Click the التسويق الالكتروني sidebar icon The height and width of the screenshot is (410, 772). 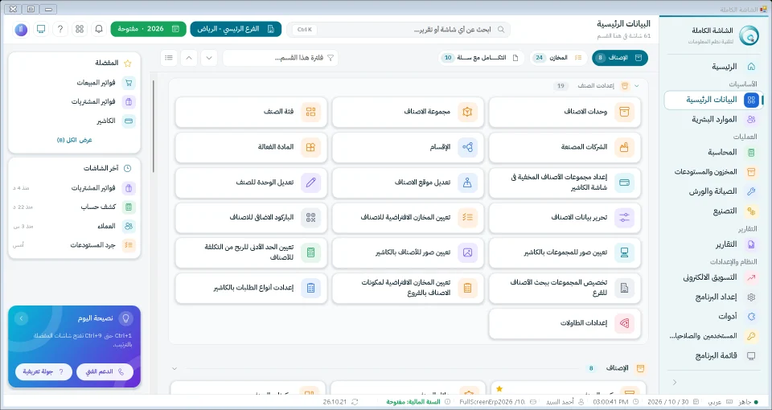[x=751, y=277]
